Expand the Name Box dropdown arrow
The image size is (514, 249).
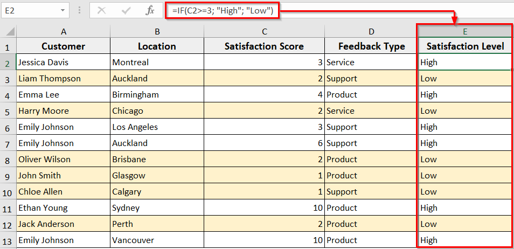(63, 10)
